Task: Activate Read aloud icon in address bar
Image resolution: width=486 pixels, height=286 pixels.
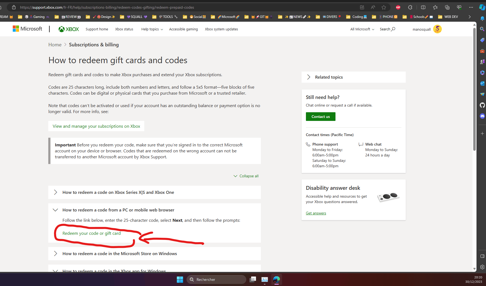Action: pos(373,7)
